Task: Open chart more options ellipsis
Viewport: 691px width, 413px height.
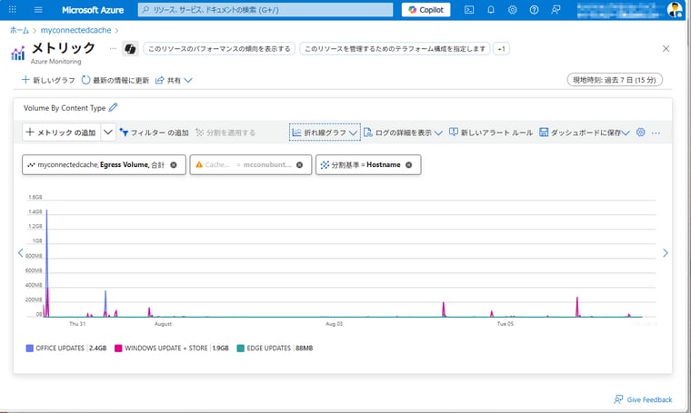Action: (656, 133)
